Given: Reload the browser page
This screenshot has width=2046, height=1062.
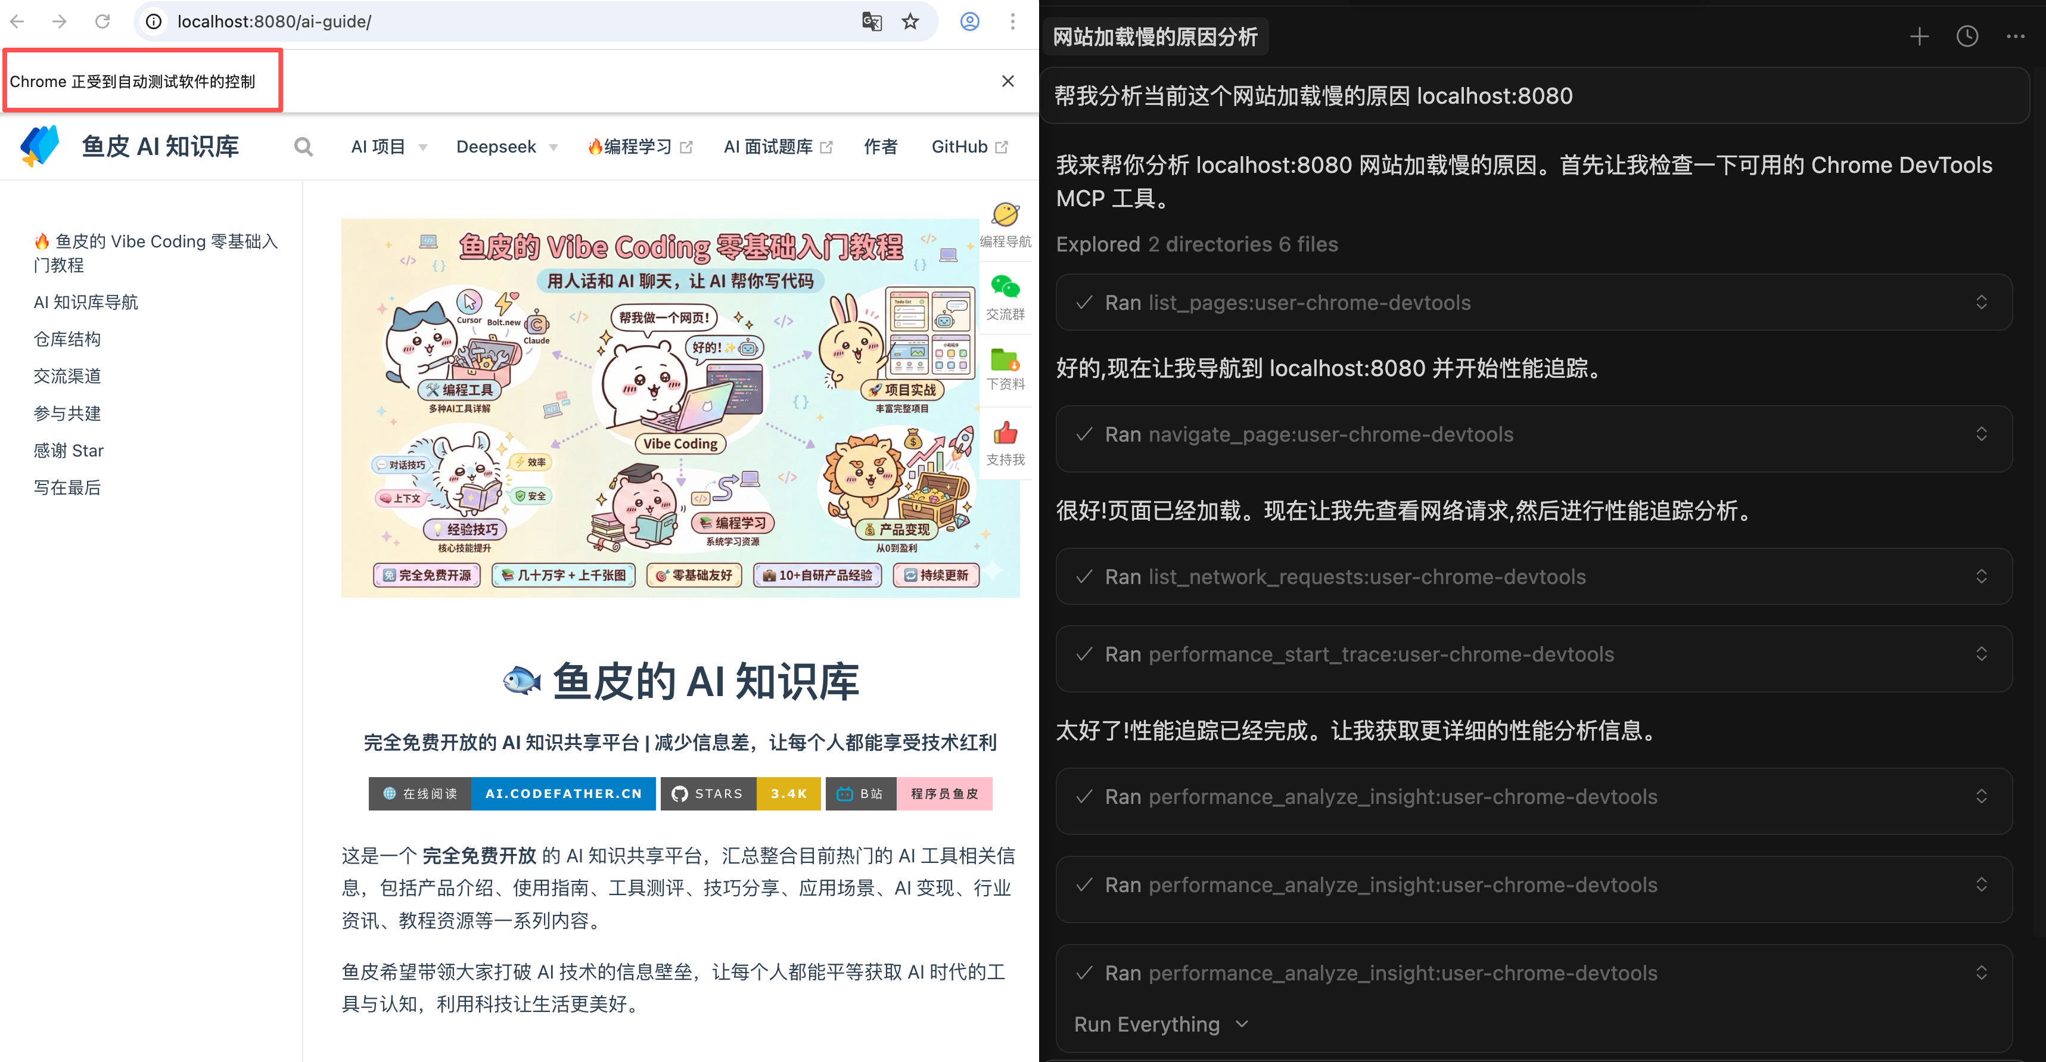Looking at the screenshot, I should [102, 21].
